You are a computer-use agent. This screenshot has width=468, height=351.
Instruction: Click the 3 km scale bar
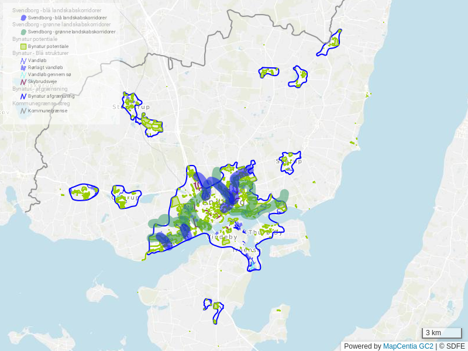click(442, 333)
